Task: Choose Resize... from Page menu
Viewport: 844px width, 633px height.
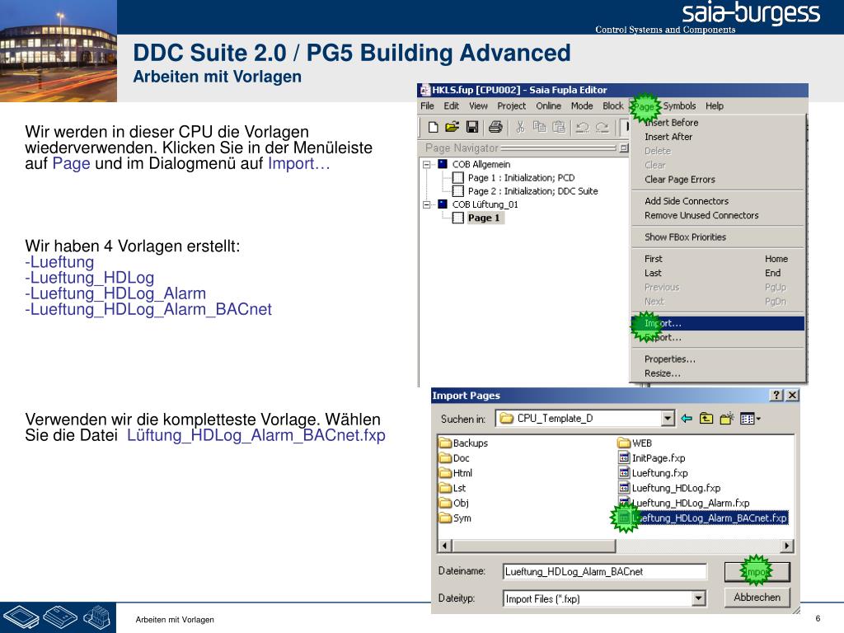Action: tap(717, 373)
